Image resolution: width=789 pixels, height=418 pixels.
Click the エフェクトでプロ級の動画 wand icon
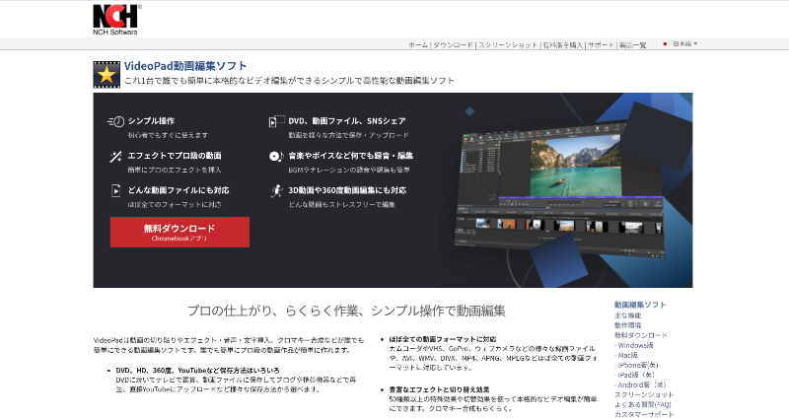(115, 157)
